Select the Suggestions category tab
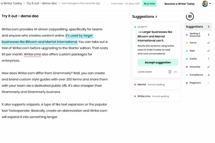This screenshot has width=215, height=143. [x=198, y=27]
